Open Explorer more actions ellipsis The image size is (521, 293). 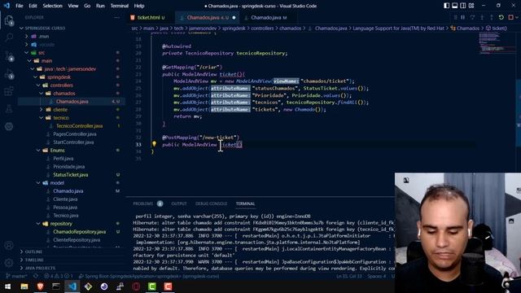(x=116, y=17)
